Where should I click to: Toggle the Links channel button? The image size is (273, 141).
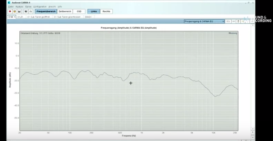pos(94,11)
